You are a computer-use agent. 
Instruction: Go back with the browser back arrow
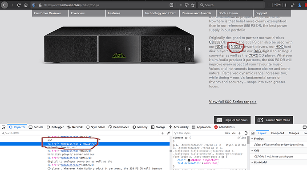click(4, 5)
